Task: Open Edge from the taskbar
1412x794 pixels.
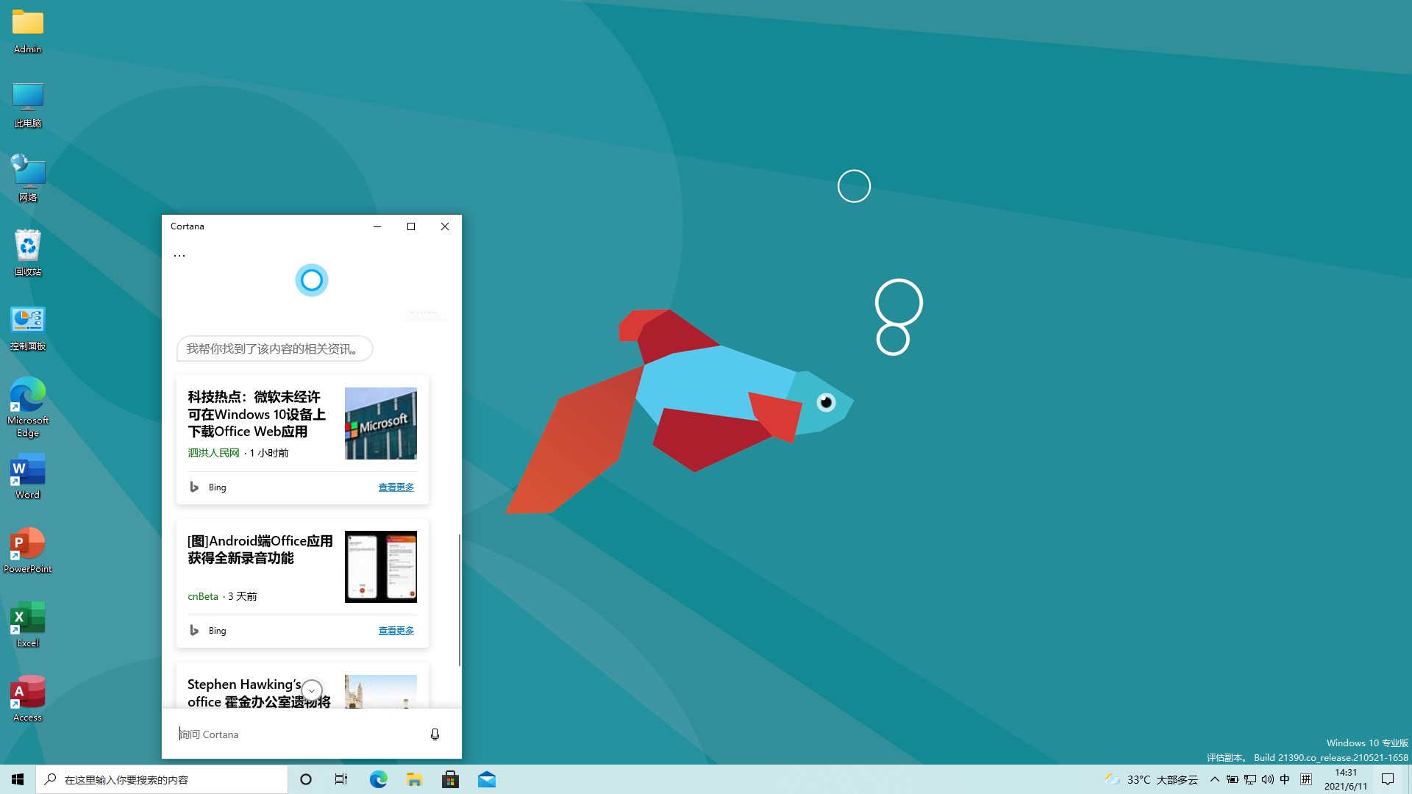Action: pos(378,779)
